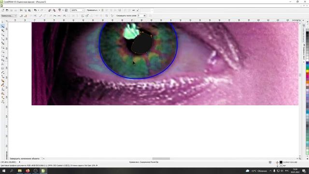Image resolution: width=309 pixels, height=174 pixels.
Task: Select the Shape (node edit) tool
Action: (2, 26)
